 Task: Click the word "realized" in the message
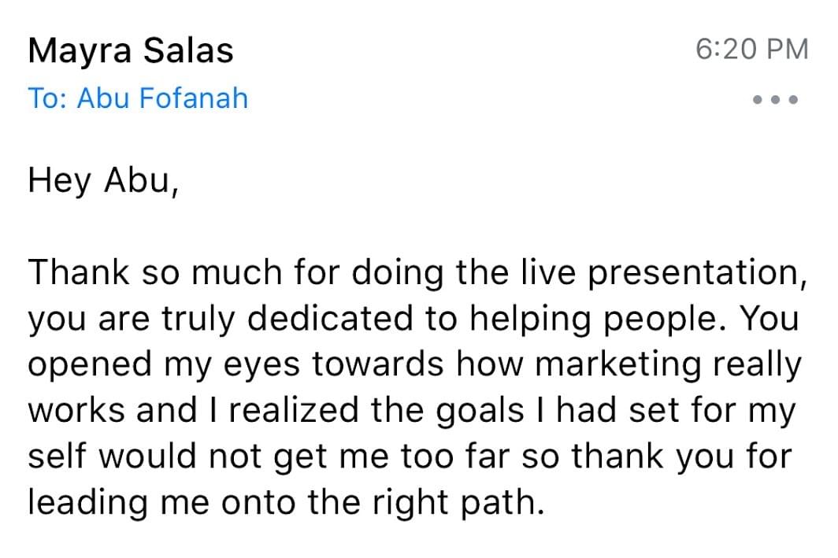[294, 411]
